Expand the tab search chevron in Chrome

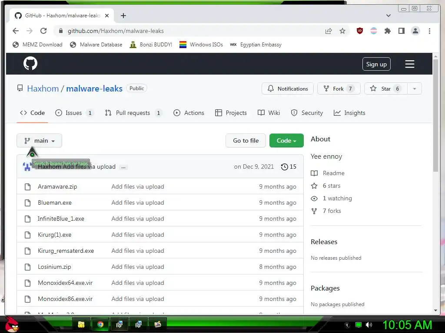[x=389, y=16]
